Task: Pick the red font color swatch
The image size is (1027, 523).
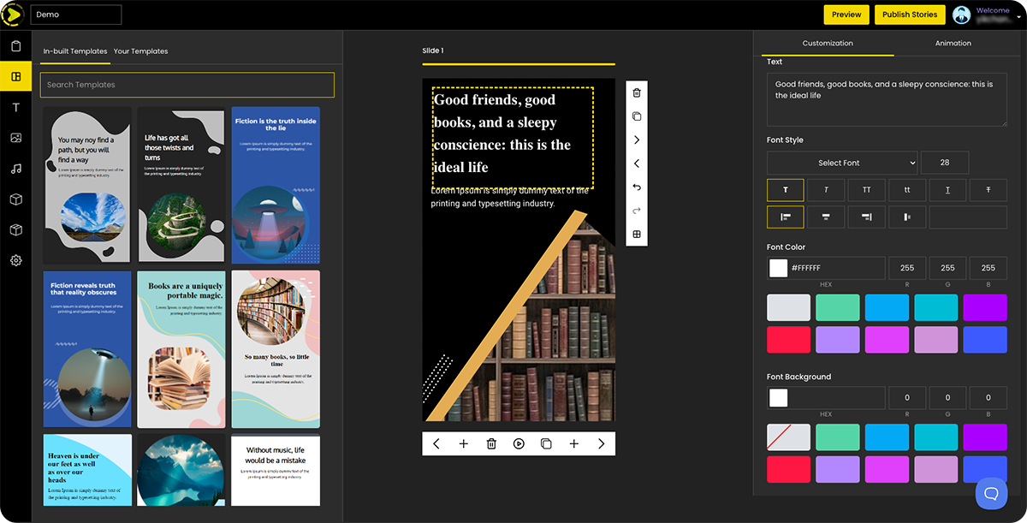Action: [788, 339]
